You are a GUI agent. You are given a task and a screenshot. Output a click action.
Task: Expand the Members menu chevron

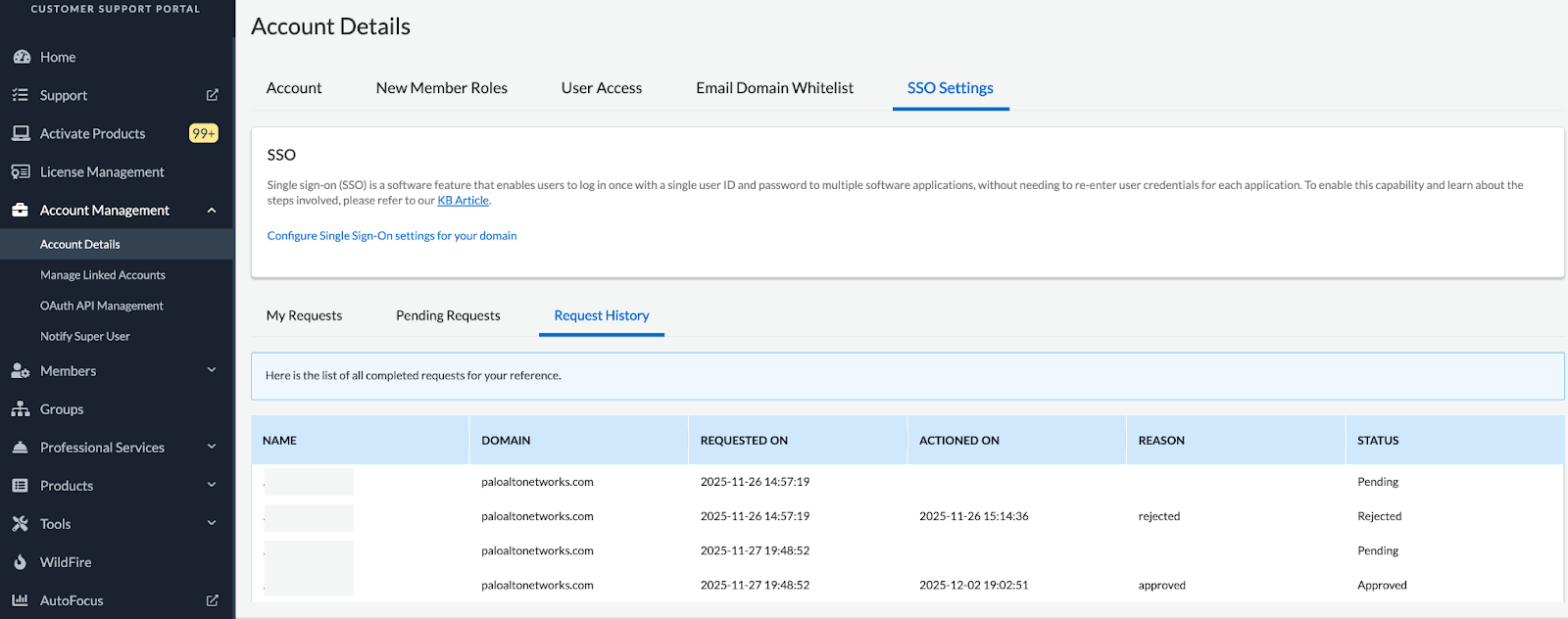tap(212, 370)
